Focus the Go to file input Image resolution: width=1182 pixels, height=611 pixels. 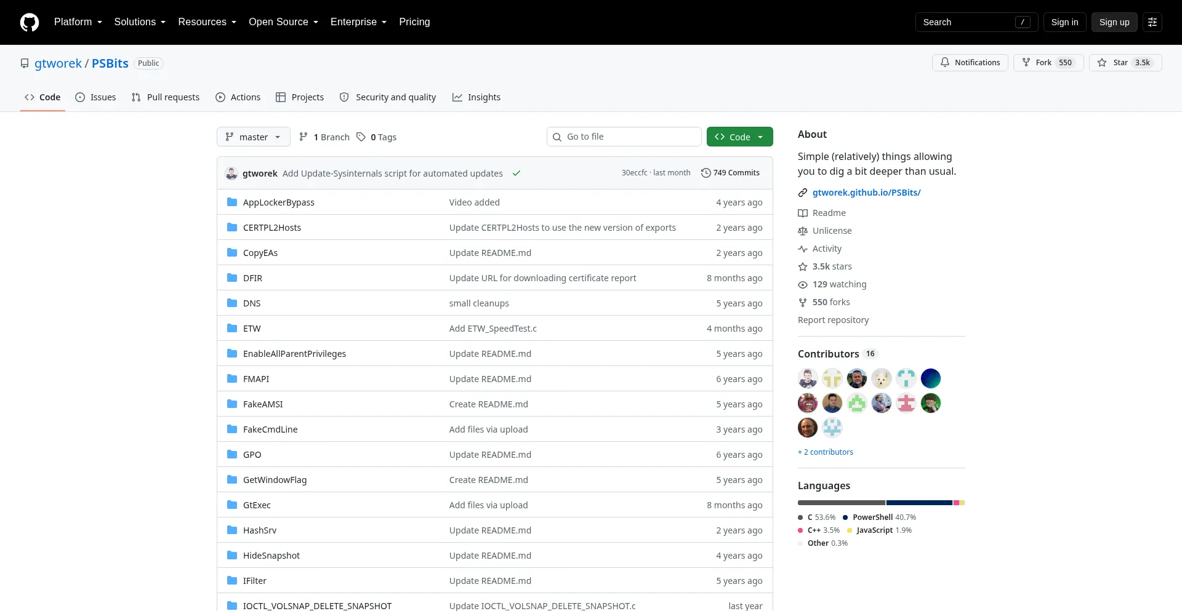point(624,137)
